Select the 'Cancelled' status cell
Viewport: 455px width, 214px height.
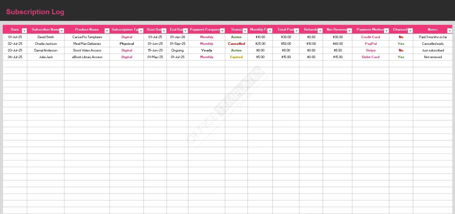[236, 44]
